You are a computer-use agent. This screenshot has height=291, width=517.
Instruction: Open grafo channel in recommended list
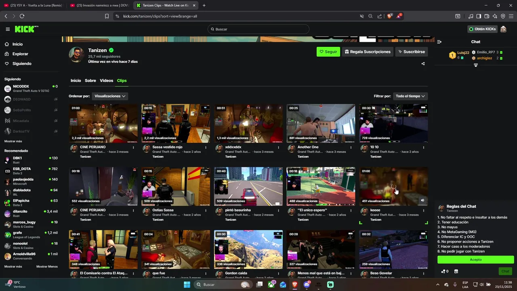pyautogui.click(x=31, y=235)
